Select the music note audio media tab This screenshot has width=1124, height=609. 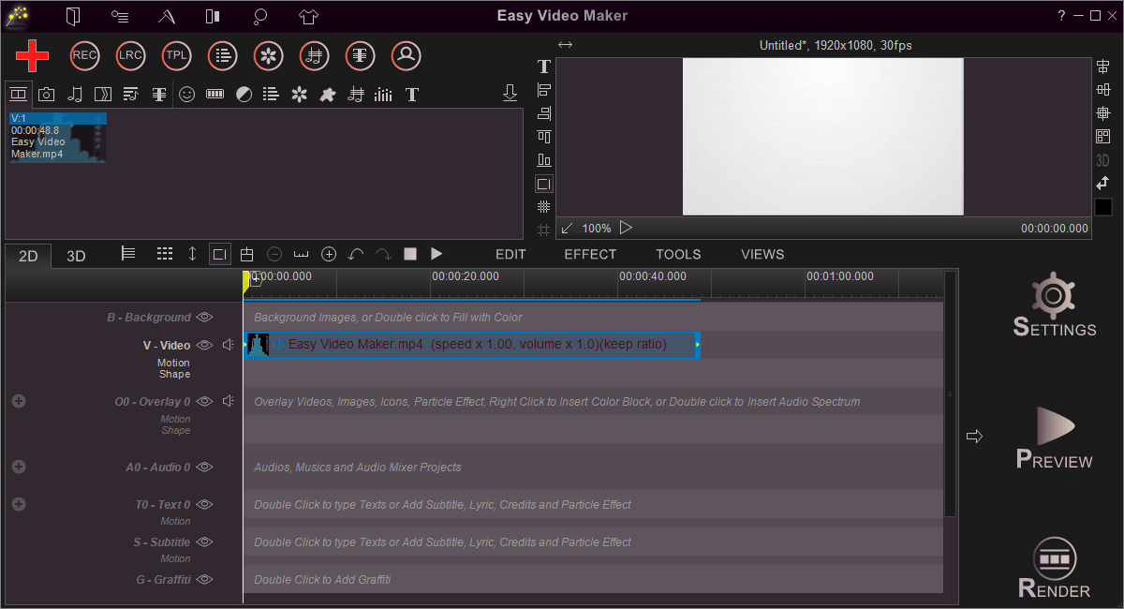tap(75, 95)
